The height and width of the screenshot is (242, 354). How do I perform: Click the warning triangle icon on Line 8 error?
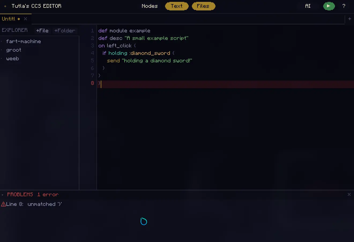(x=3, y=204)
